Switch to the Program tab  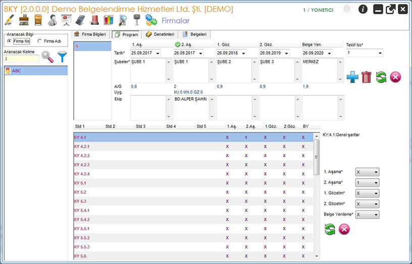click(126, 34)
